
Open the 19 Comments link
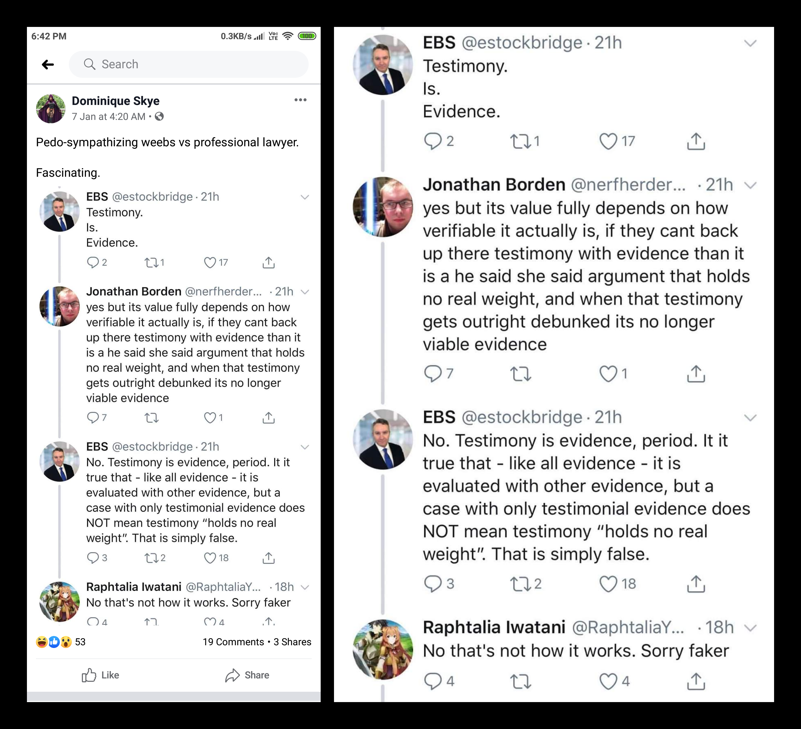point(233,642)
